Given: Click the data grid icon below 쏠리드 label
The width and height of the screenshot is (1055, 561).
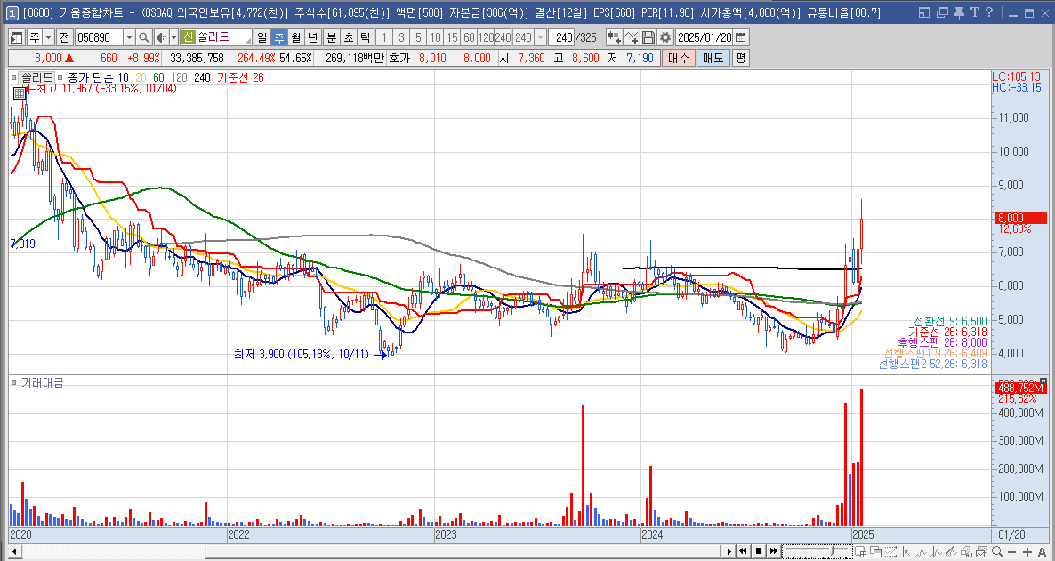Looking at the screenshot, I should pos(20,93).
